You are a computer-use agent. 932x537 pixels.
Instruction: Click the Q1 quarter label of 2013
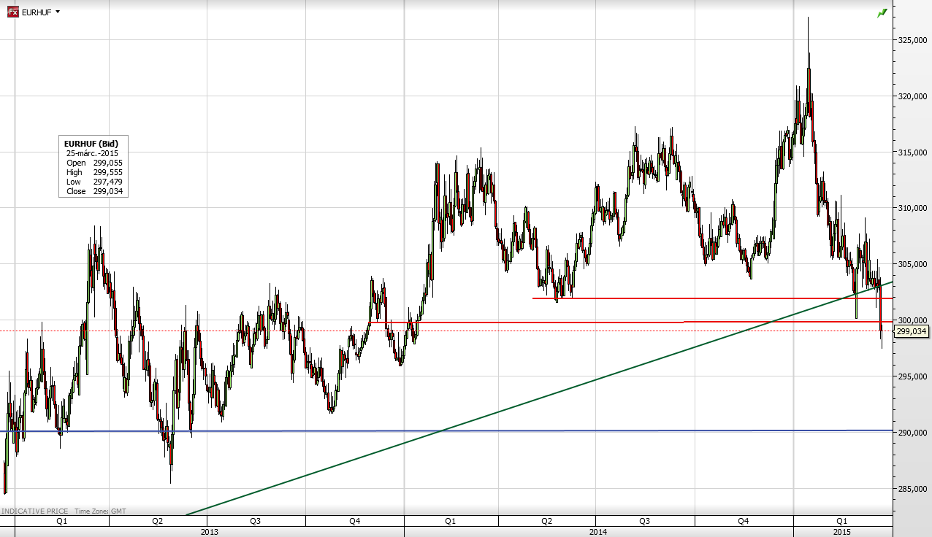tap(61, 522)
